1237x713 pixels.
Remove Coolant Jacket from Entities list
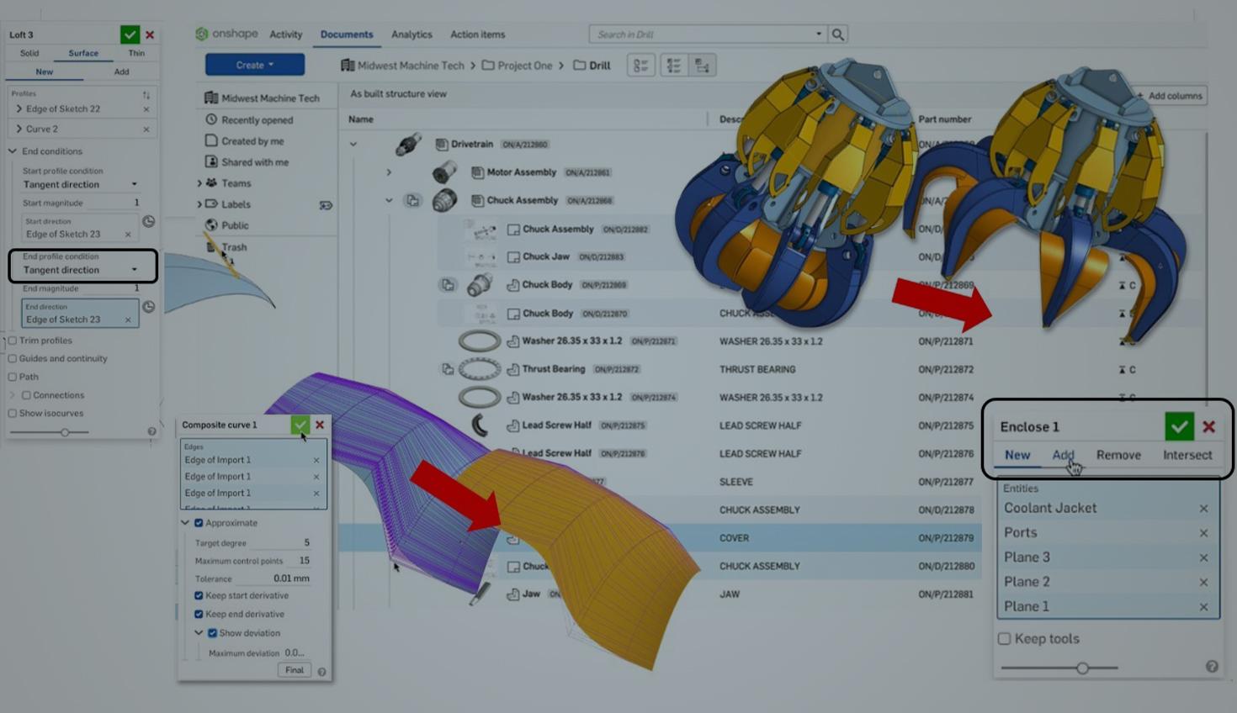pos(1203,509)
